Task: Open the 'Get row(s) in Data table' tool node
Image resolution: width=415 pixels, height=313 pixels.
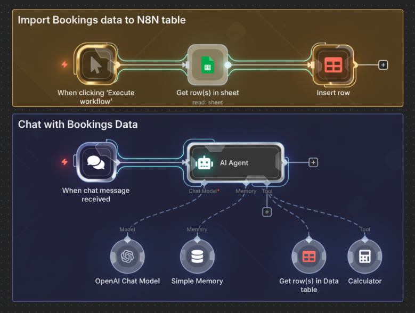Action: click(309, 257)
